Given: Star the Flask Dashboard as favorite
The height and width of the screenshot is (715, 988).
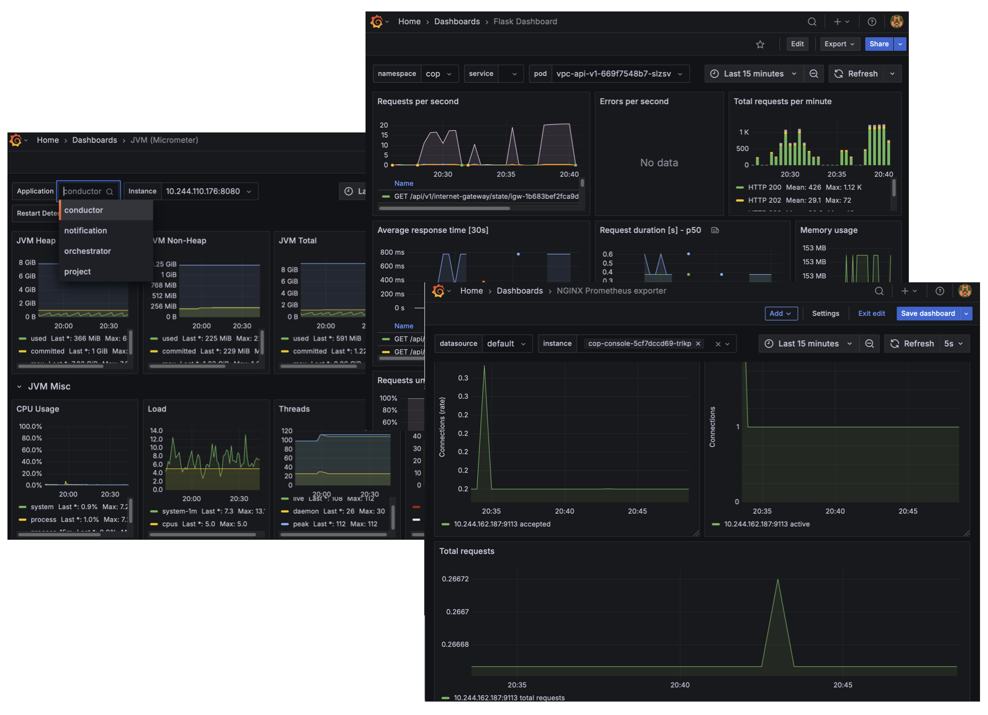Looking at the screenshot, I should pyautogui.click(x=760, y=44).
